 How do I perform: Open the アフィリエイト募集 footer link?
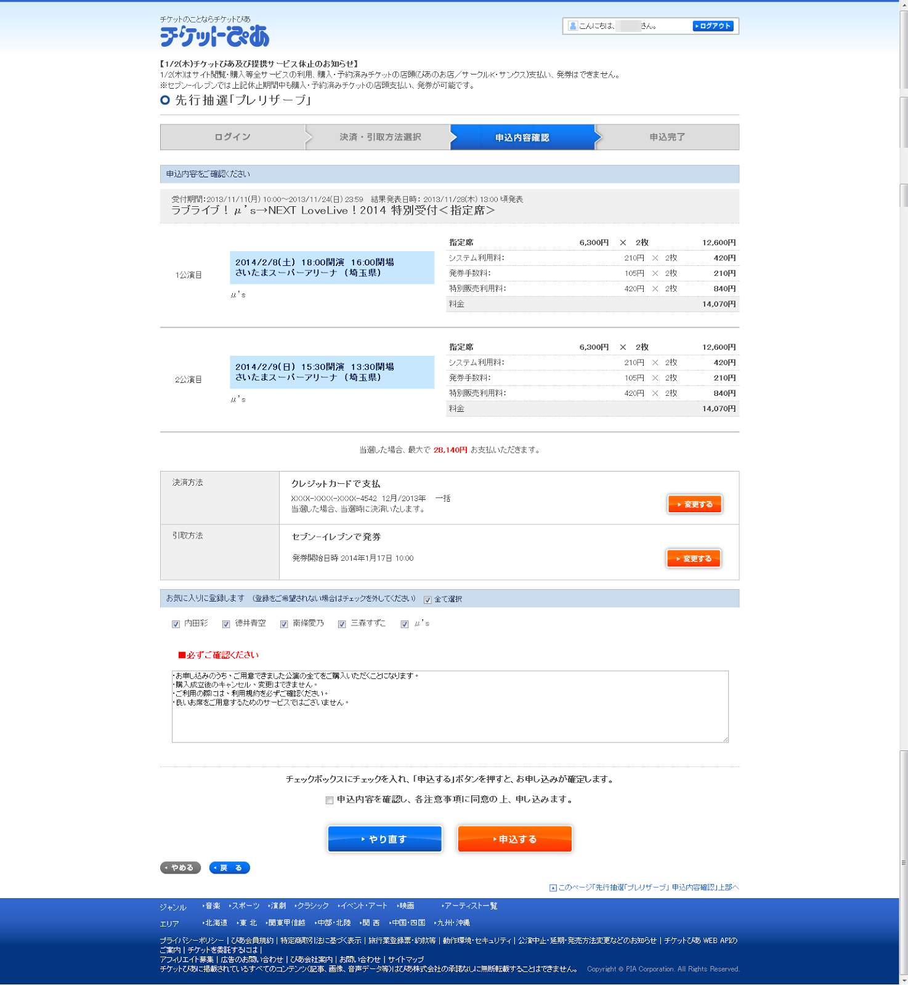(187, 960)
